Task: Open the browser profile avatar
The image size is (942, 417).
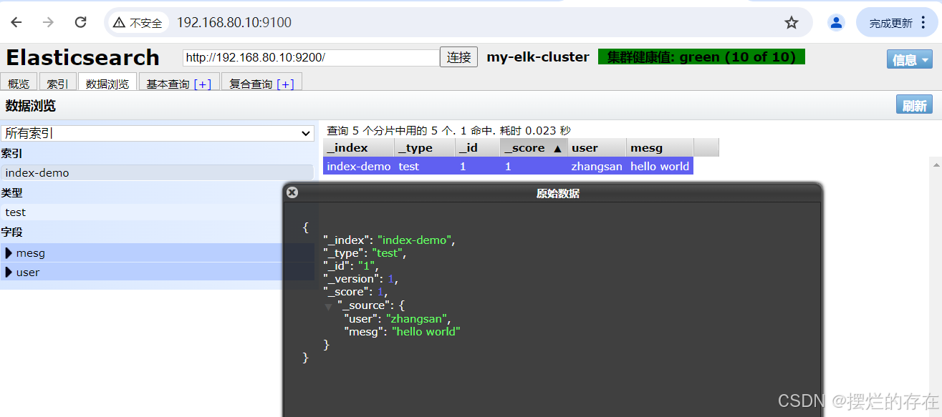Action: 836,23
